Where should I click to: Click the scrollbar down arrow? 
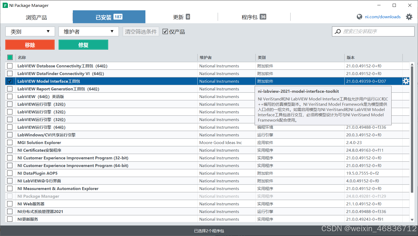click(x=412, y=220)
